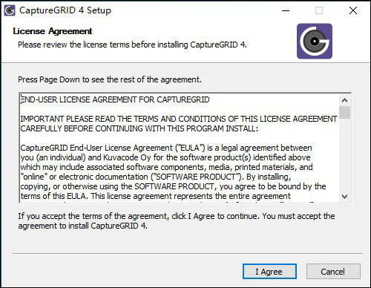Click the scrollbar thumb in license box
This screenshot has width=371, height=288.
coord(344,113)
